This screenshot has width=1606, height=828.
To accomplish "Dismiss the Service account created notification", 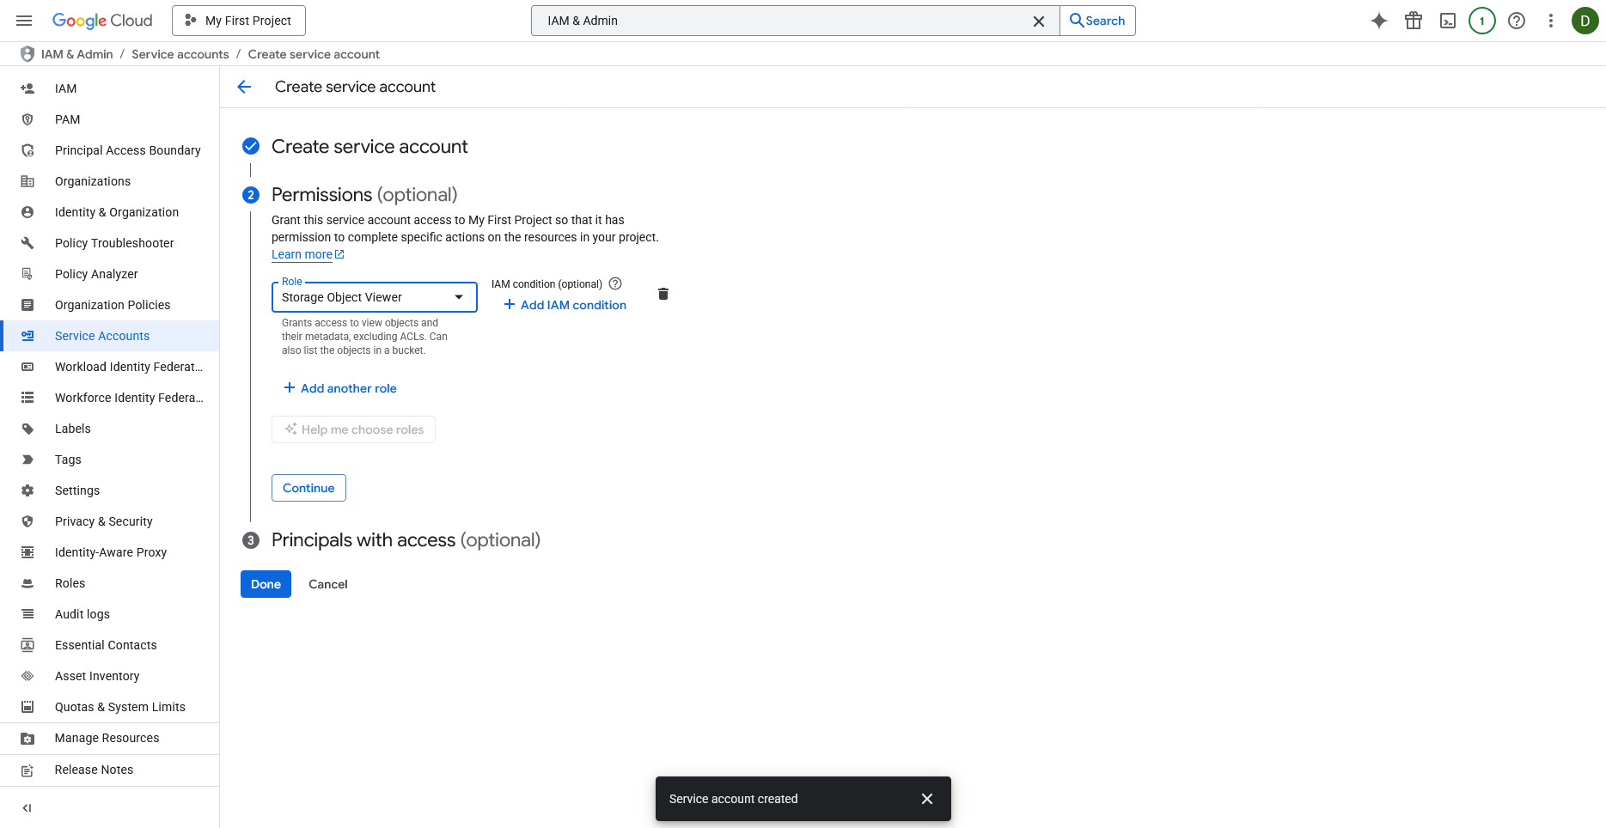I will coord(927,799).
